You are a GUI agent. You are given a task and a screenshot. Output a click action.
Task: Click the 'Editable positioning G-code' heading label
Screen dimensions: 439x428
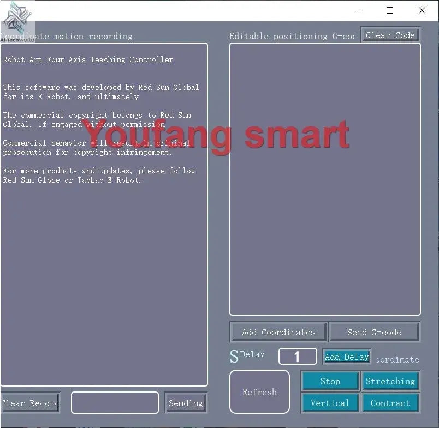[292, 37]
